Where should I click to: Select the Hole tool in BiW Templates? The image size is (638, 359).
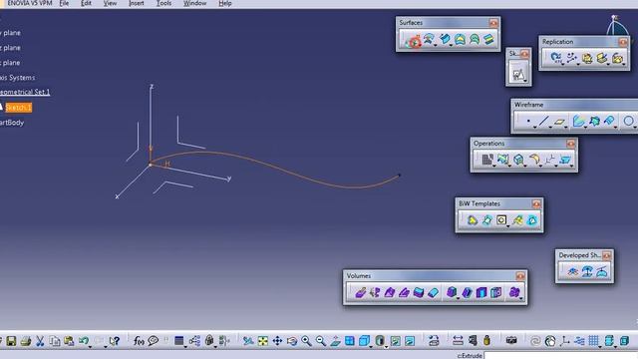[x=501, y=220]
